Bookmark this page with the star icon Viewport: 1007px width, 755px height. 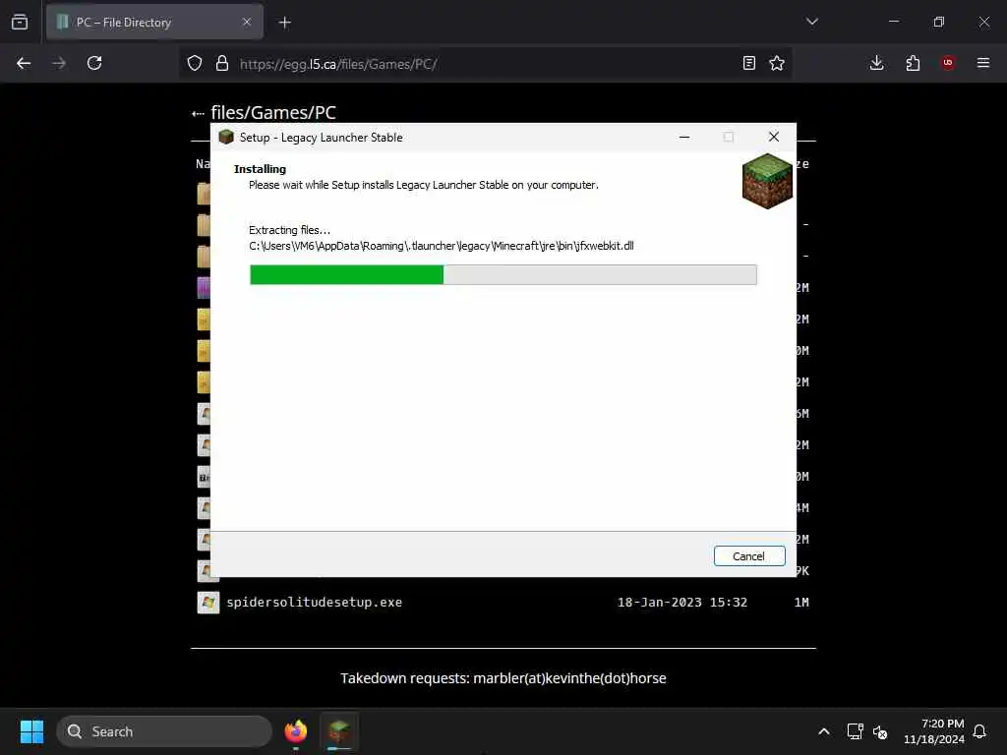(777, 63)
